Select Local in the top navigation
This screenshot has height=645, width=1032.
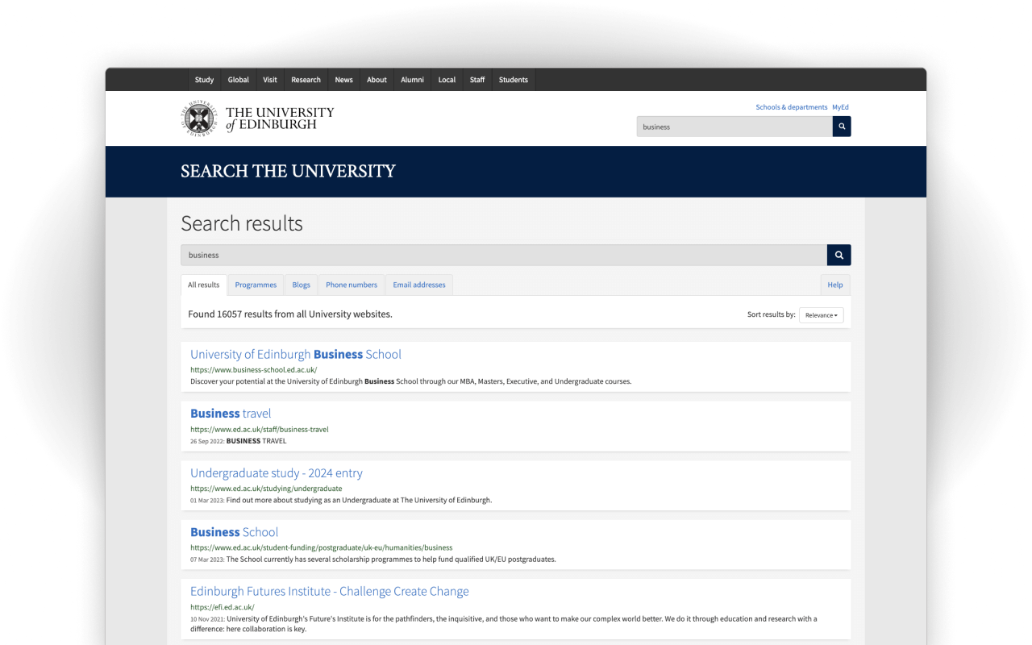pos(447,80)
